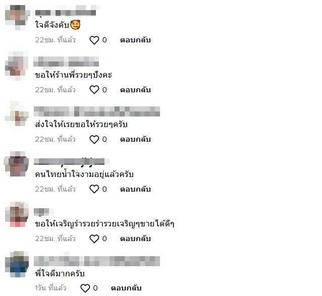Reply to the comment "ส่งใจให้เรยขอให้รวยๆครับ"
The width and height of the screenshot is (322, 296).
(x=135, y=139)
